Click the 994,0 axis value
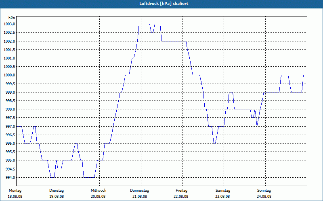The width and height of the screenshot is (323, 201). (10, 177)
